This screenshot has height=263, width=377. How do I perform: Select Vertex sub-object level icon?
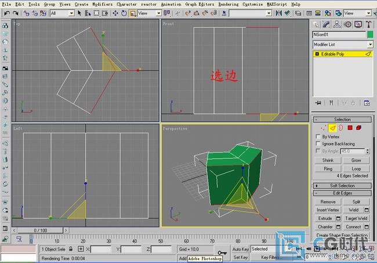coord(324,128)
